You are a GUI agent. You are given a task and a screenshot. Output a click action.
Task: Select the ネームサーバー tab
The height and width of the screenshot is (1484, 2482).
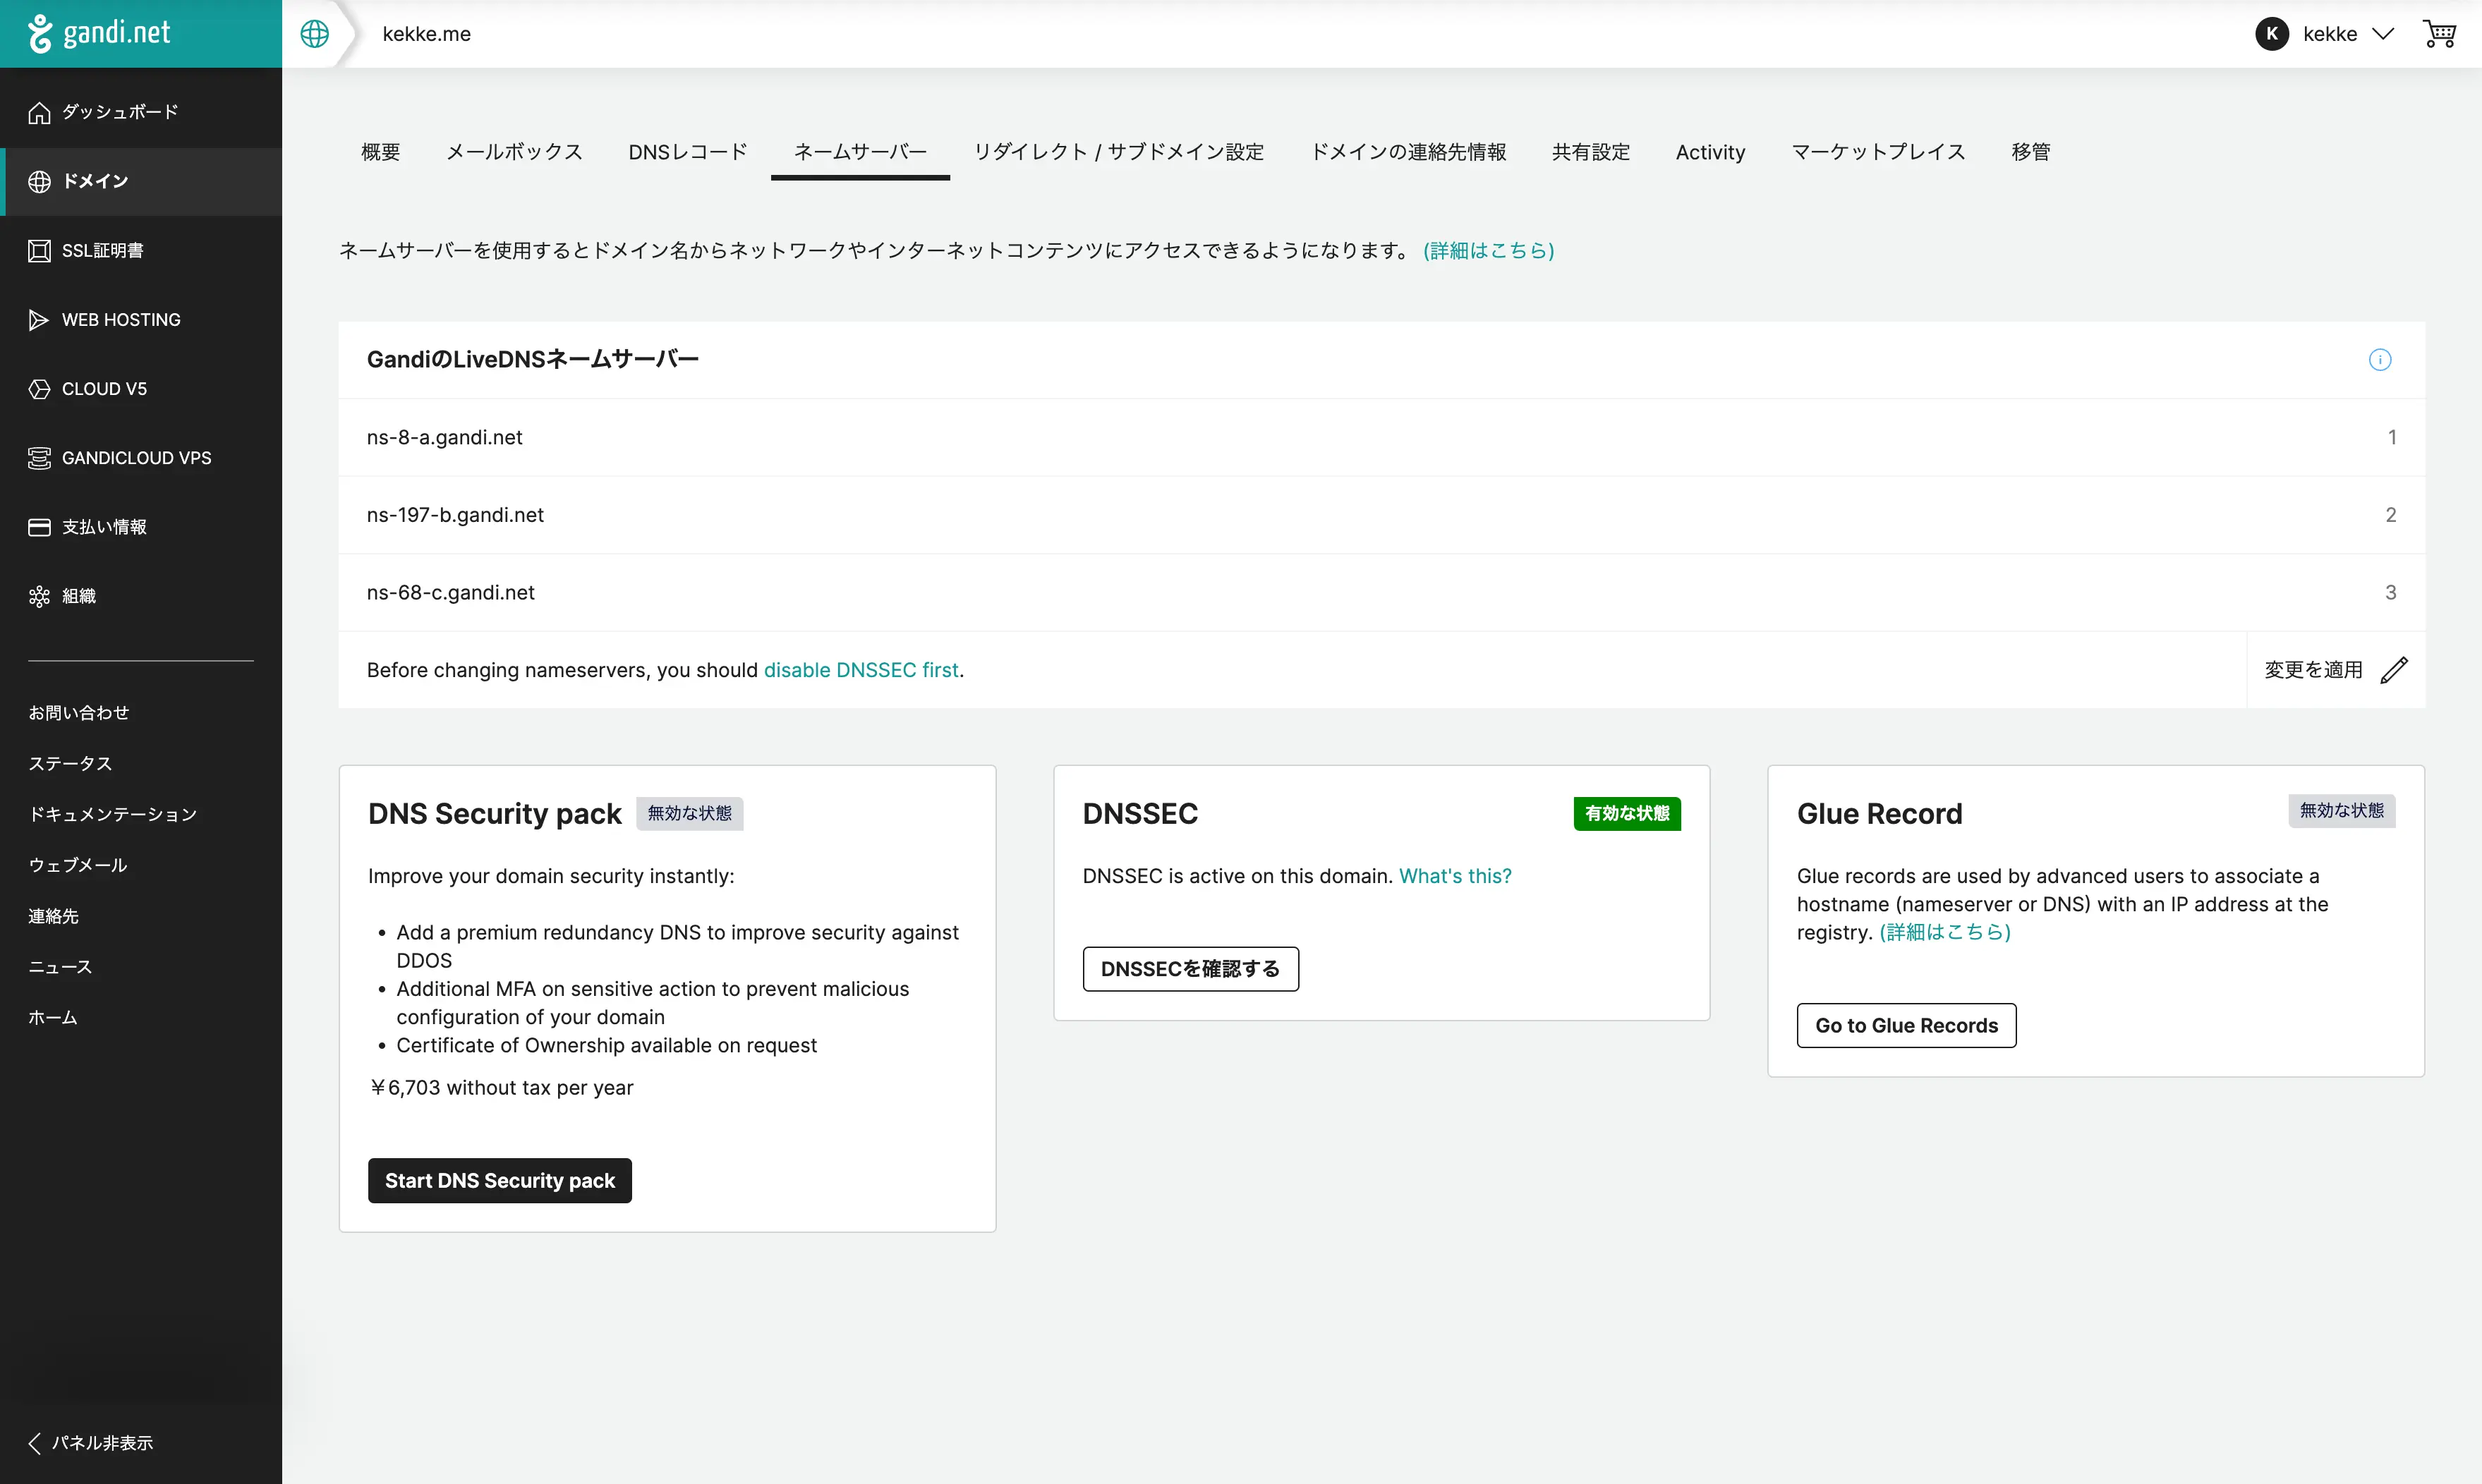coord(860,152)
